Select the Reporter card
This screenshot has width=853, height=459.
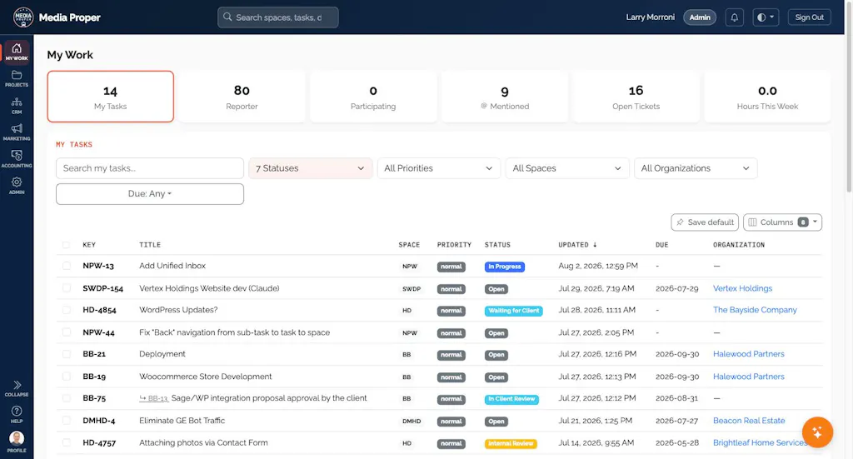(x=242, y=97)
